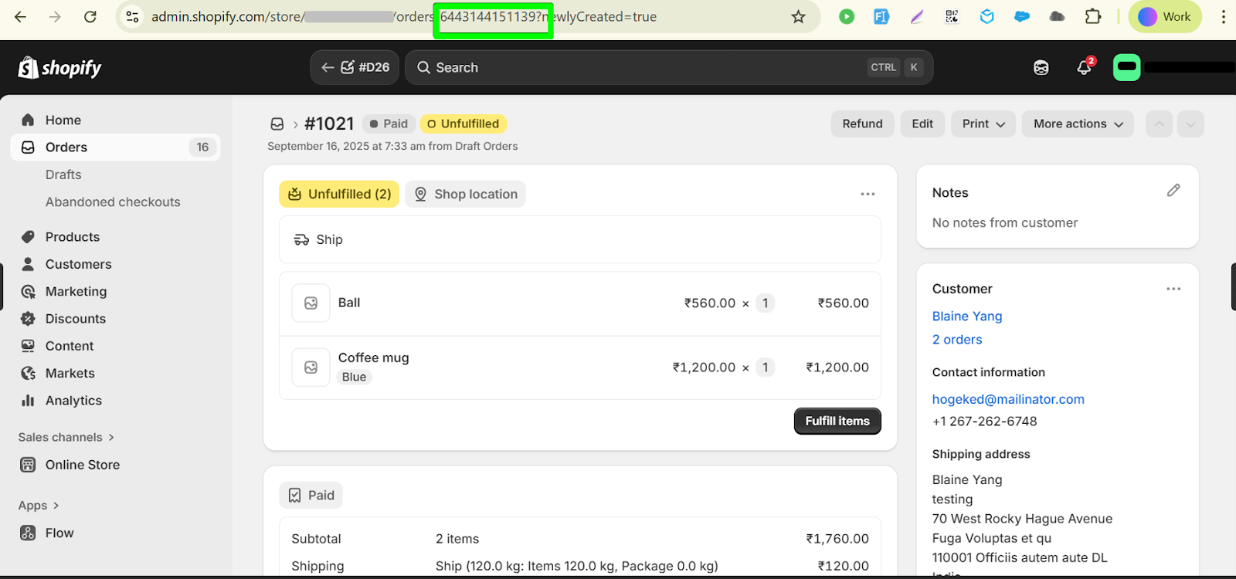Click the green play extension icon
Image resolution: width=1236 pixels, height=579 pixels.
(847, 16)
